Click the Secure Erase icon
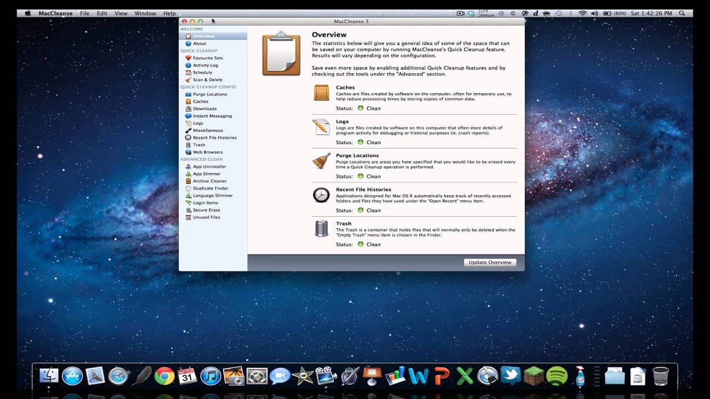Viewport: 710px width, 399px height. [x=188, y=209]
